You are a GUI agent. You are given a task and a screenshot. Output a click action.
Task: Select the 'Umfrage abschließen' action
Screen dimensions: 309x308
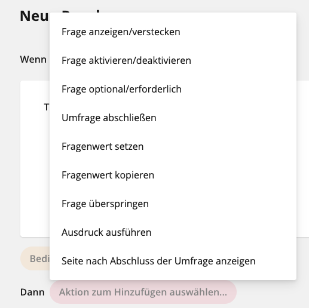173,118
